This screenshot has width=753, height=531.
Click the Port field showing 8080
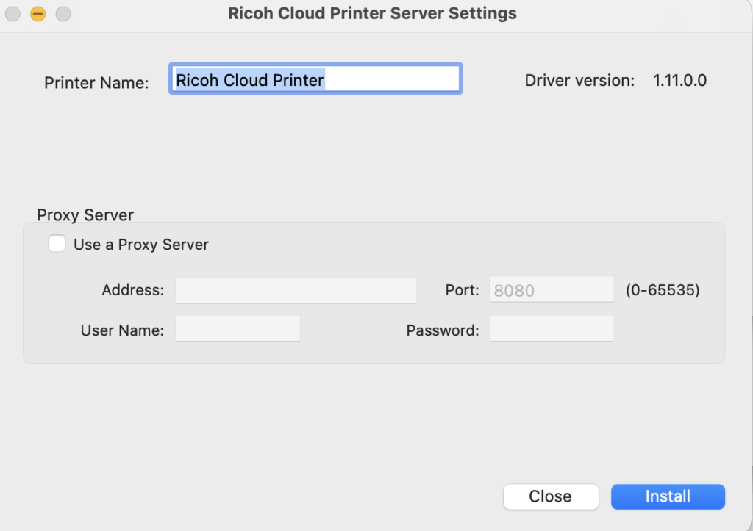click(x=552, y=289)
